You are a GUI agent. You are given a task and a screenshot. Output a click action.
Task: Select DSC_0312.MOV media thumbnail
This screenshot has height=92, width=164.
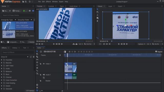(9, 34)
